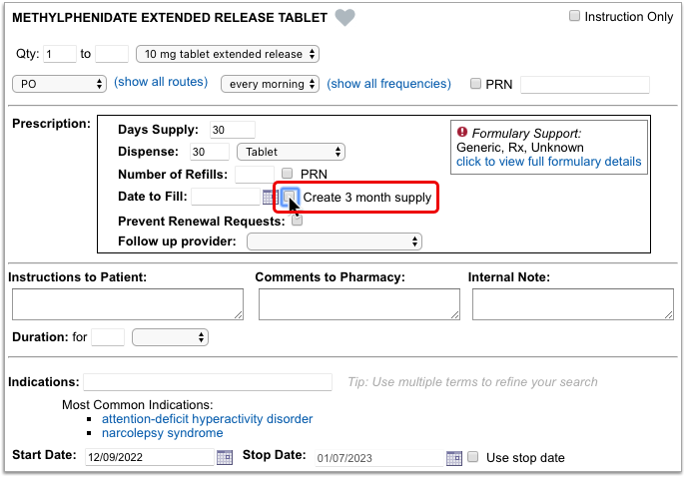Open the Start Date calendar icon

click(x=225, y=457)
